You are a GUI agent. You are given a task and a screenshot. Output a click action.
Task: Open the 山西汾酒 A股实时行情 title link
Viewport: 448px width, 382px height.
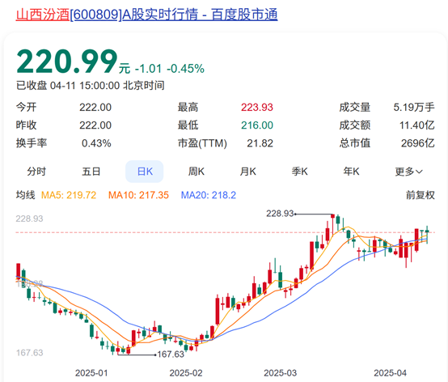[146, 15]
